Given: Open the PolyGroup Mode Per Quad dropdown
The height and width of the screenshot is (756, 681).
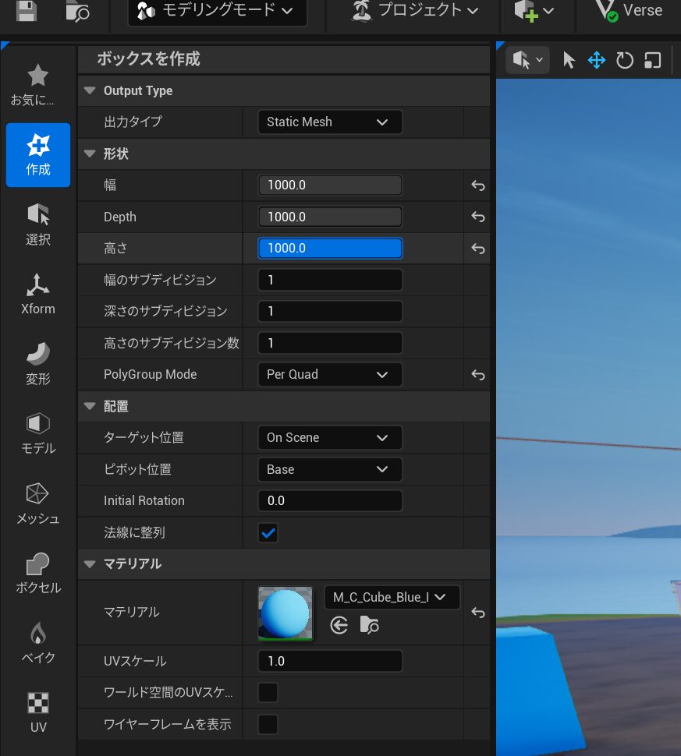Looking at the screenshot, I should click(x=329, y=375).
